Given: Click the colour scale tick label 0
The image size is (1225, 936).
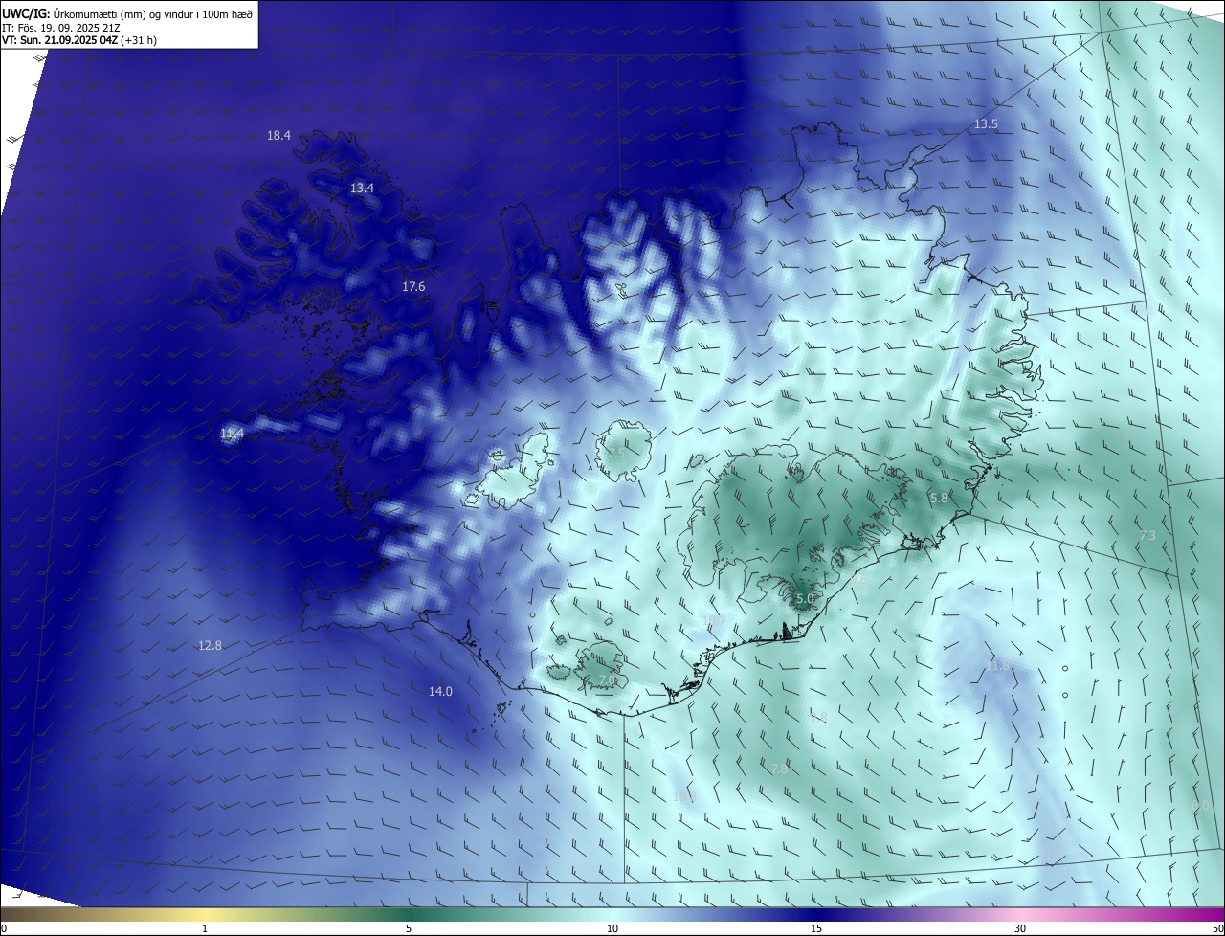Looking at the screenshot, I should (4, 928).
